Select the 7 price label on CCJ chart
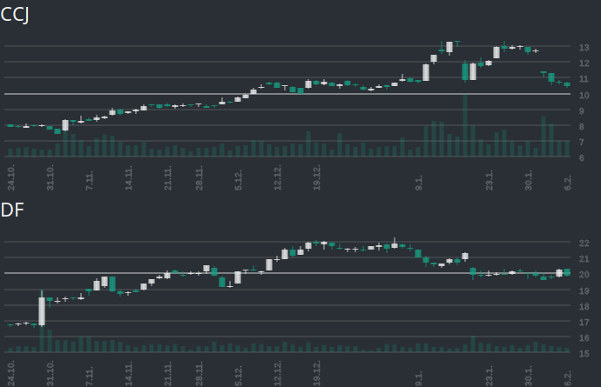Screen dimensions: 601x387 click(x=582, y=143)
